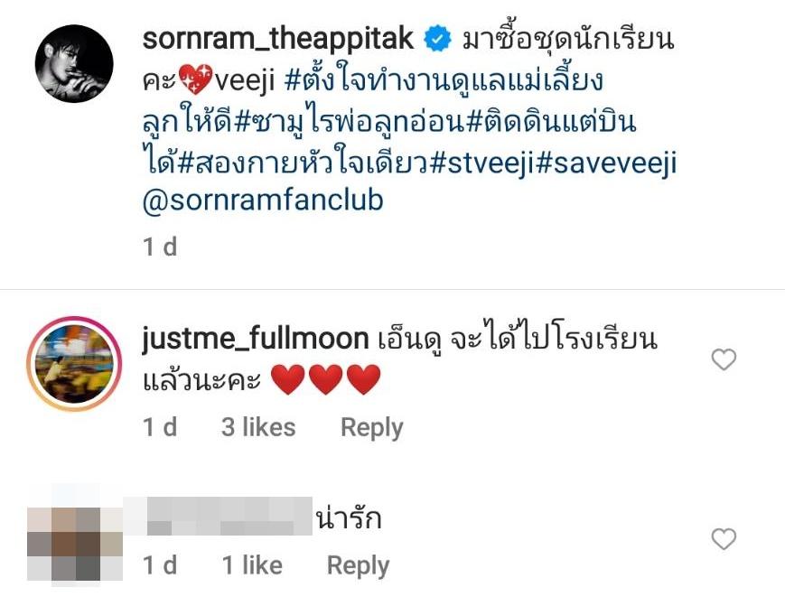This screenshot has height=606, width=785.
Task: View justme_fullmoon story avatar
Action: tap(74, 364)
